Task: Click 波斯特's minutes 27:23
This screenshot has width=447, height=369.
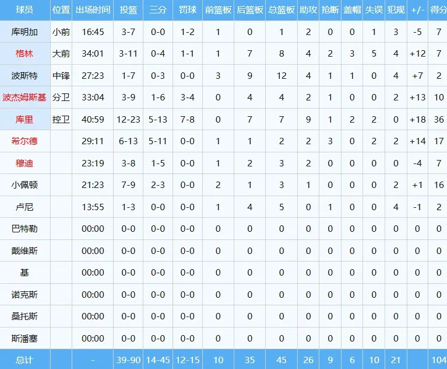Action: tap(93, 76)
